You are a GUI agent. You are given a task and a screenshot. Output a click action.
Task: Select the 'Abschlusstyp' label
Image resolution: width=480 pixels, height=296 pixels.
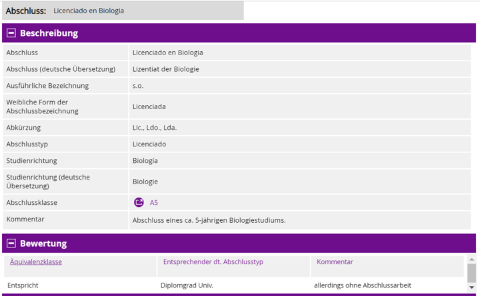click(27, 144)
